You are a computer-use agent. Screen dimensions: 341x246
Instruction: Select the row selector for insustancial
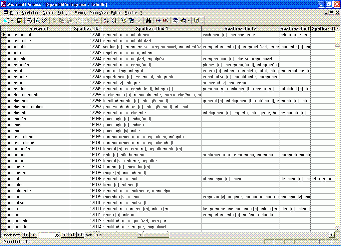(x=4, y=35)
